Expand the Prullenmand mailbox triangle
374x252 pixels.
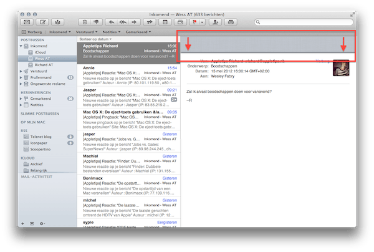point(21,77)
